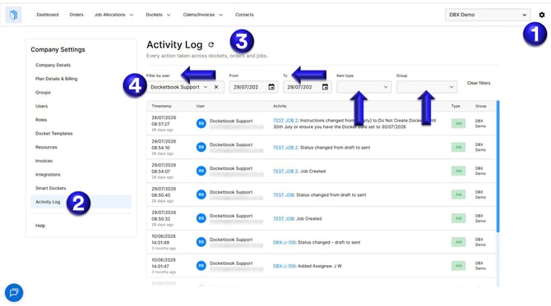
Task: Open the DBX Demo company selector
Action: pos(488,15)
